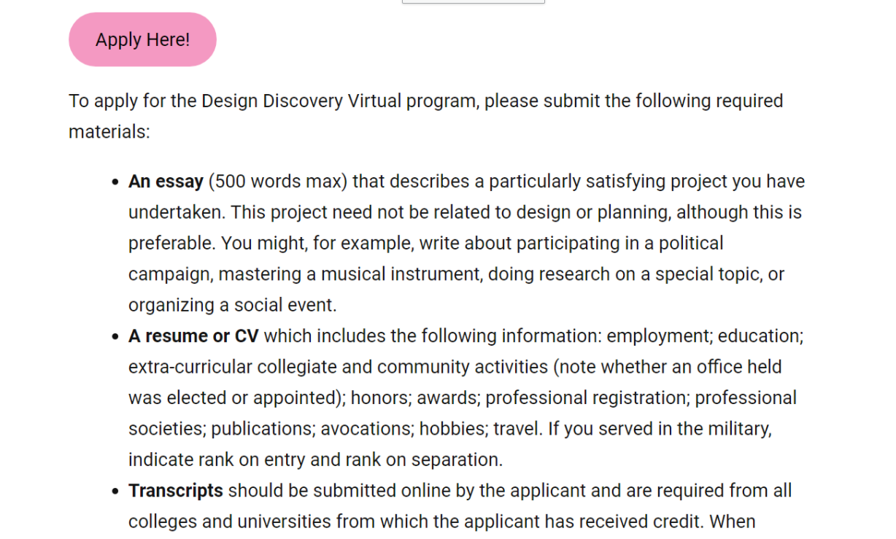
Task: Click the bullet before 'A resume or CV'
Action: point(115,337)
